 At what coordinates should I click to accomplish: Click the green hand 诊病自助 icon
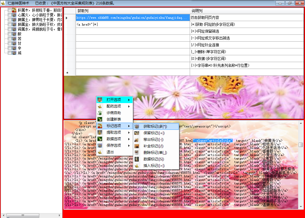(x=100, y=113)
